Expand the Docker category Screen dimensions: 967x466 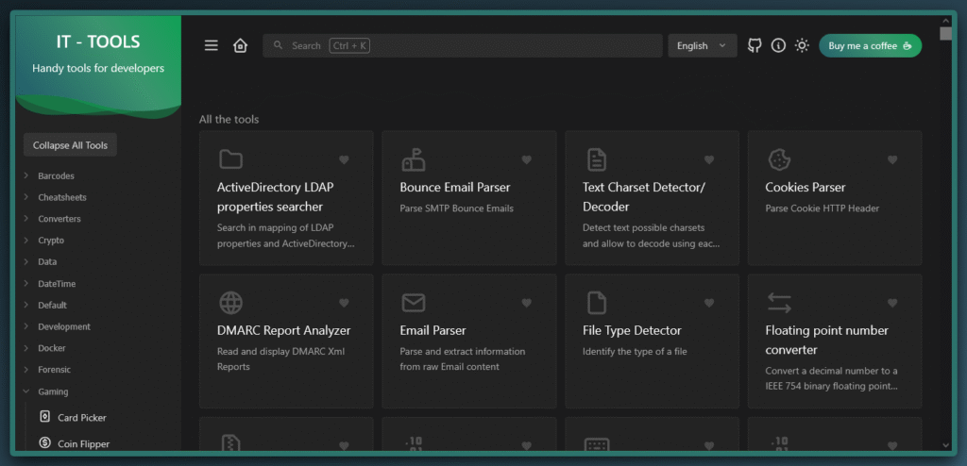coord(52,348)
